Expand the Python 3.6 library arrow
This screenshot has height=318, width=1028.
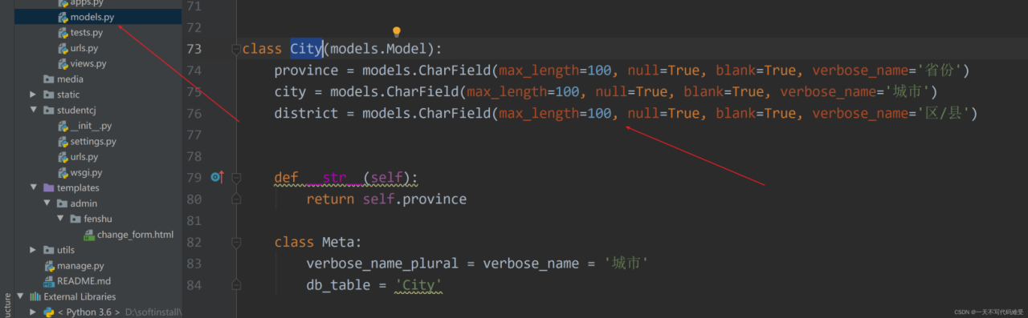pyautogui.click(x=34, y=312)
